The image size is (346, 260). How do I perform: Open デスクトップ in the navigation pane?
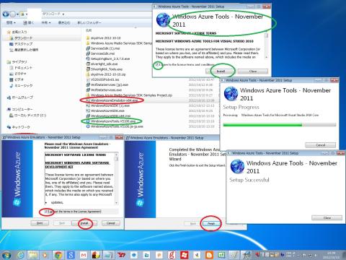coord(21,44)
